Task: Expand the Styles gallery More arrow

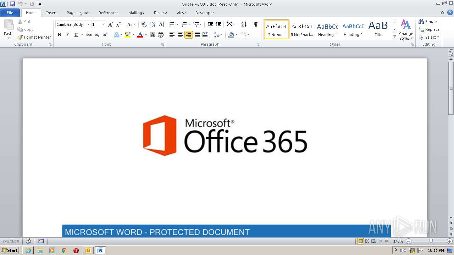Action: pyautogui.click(x=394, y=36)
